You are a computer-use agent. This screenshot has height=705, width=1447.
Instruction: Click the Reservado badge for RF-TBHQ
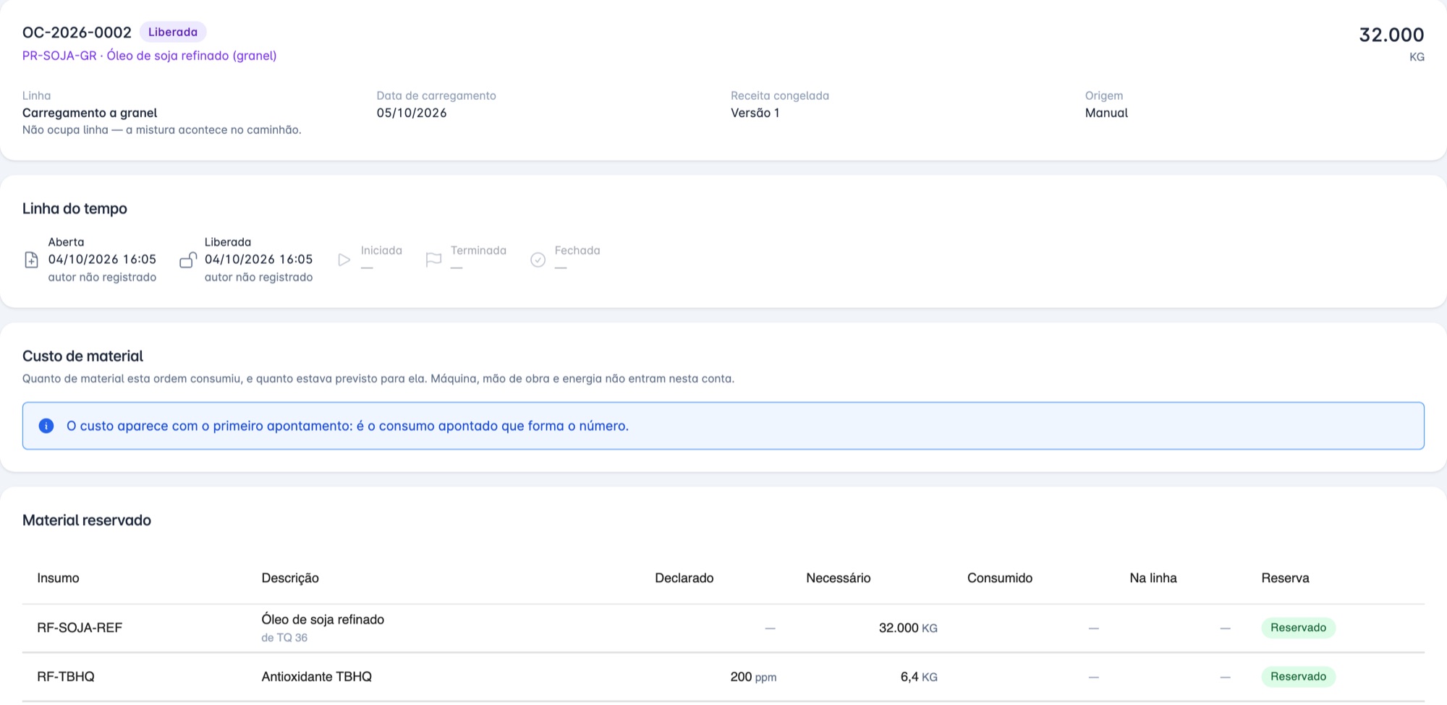click(1298, 677)
